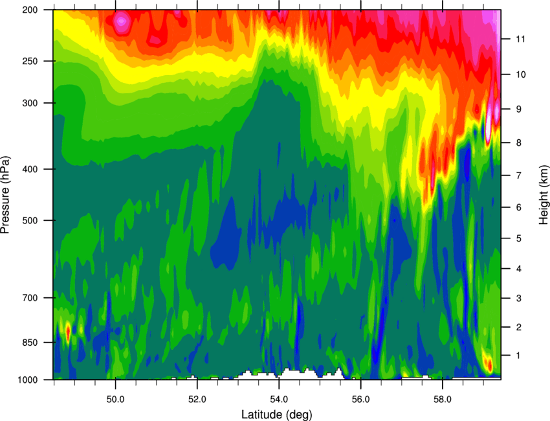Viewport: 550px width, 421px height.
Task: Click the 'Latitude (deg)' axis title
Action: [277, 415]
